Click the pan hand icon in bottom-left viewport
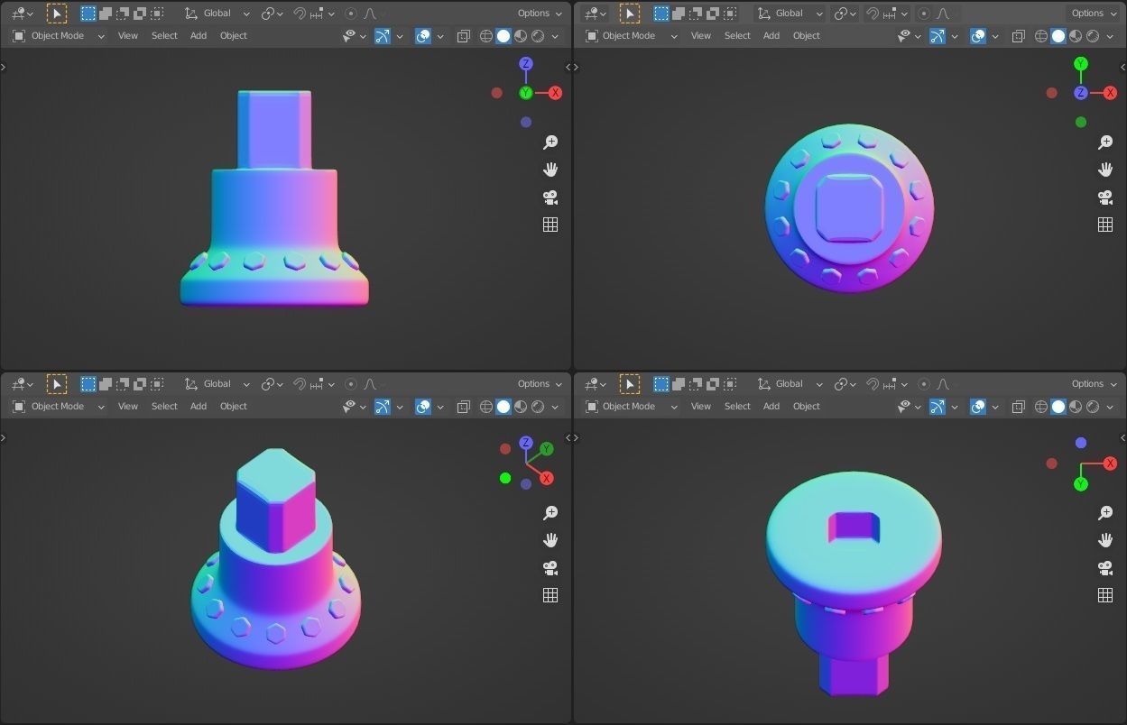 (550, 540)
